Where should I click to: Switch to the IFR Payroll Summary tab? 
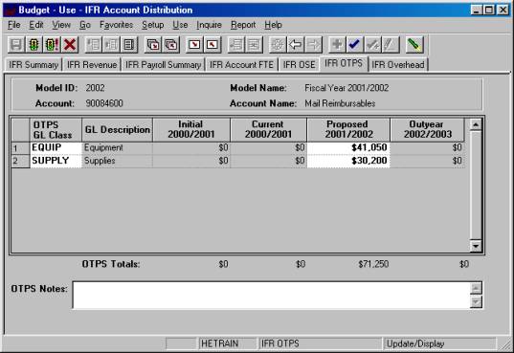pyautogui.click(x=164, y=64)
